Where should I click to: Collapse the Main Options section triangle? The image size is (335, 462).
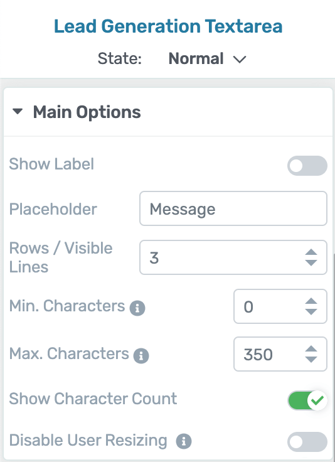tap(18, 111)
